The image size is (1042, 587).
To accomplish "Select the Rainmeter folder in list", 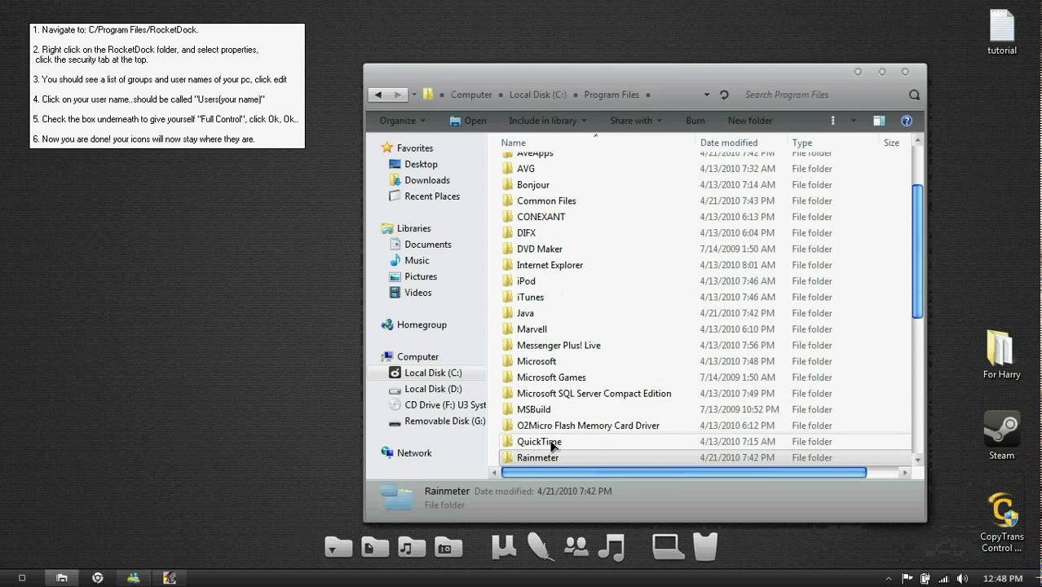I will 537,457.
